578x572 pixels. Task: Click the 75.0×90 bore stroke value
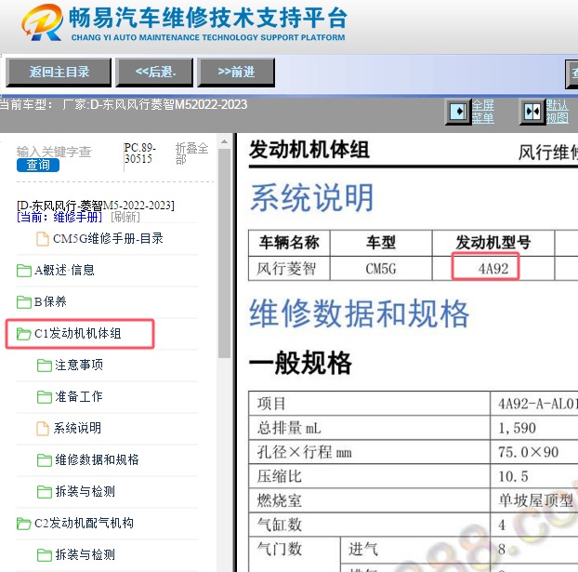[x=528, y=452]
